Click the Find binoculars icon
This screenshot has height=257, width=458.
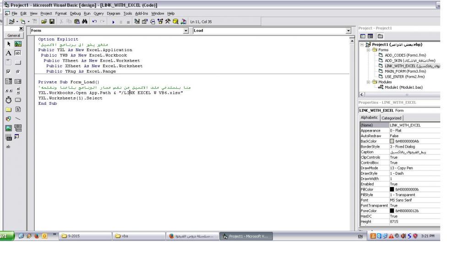coord(85,21)
